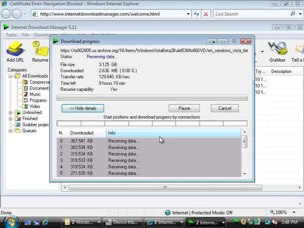The width and height of the screenshot is (304, 228).
Task: Click the Tell a friend toolbar icon
Action: tap(298, 52)
